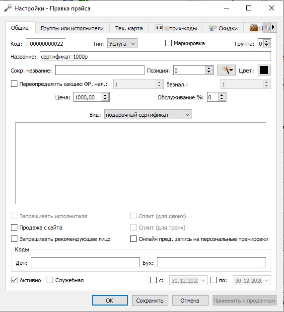This screenshot has height=312, width=284.
Task: Click the Сохранить button
Action: coord(150,301)
